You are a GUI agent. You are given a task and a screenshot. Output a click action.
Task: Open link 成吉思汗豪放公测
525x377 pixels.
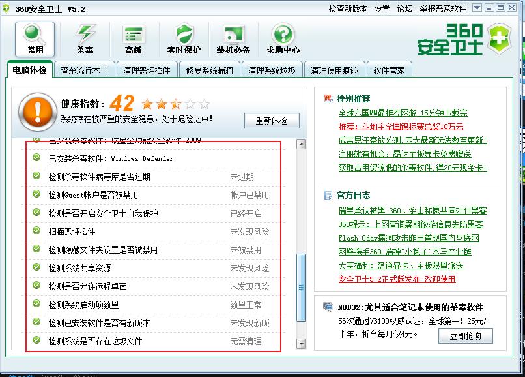pos(412,140)
